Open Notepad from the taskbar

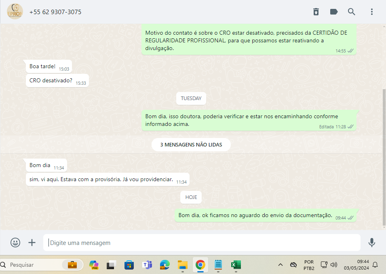[x=218, y=265]
